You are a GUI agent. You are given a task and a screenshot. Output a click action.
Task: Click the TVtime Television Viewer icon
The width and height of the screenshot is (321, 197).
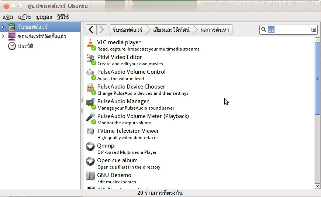[90, 131]
